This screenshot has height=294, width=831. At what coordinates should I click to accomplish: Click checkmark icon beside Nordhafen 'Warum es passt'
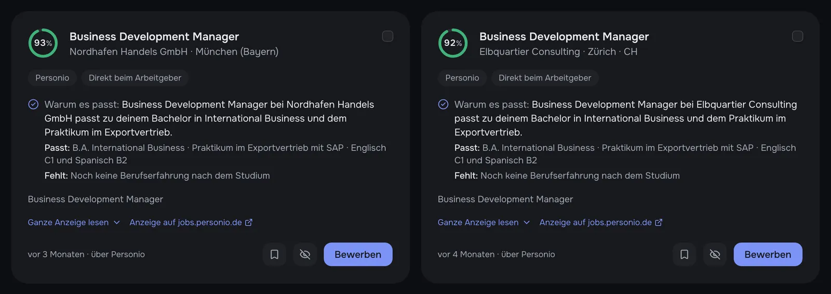tap(33, 104)
